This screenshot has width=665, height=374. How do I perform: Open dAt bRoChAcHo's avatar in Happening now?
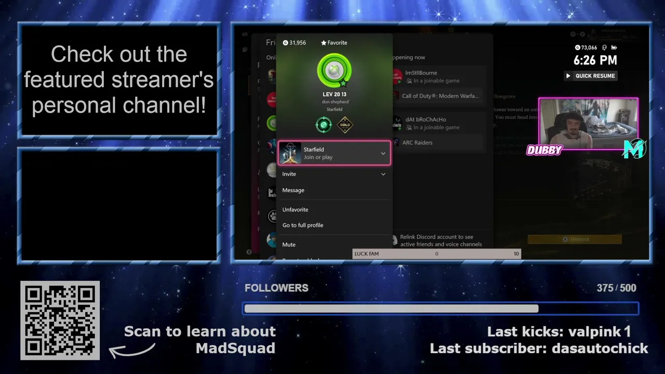[x=396, y=123]
